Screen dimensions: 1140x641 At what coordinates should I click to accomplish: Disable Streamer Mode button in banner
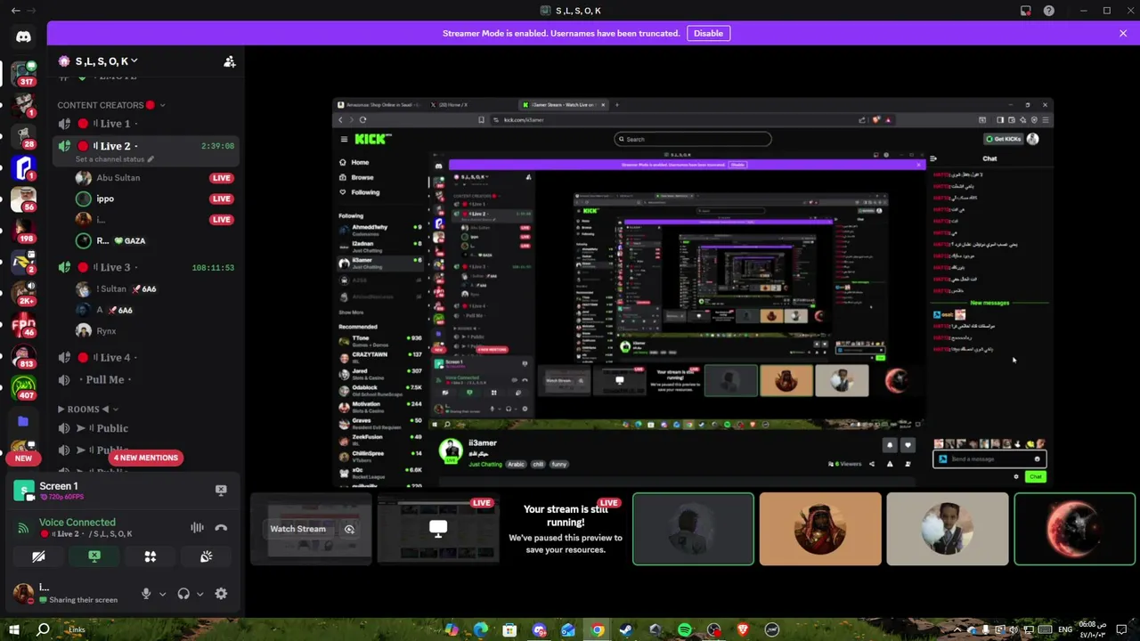pos(708,33)
